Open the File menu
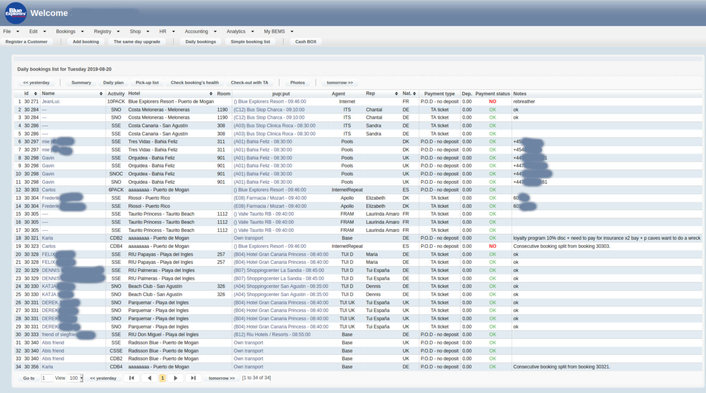Viewport: 706px width, 393px height. pos(11,31)
